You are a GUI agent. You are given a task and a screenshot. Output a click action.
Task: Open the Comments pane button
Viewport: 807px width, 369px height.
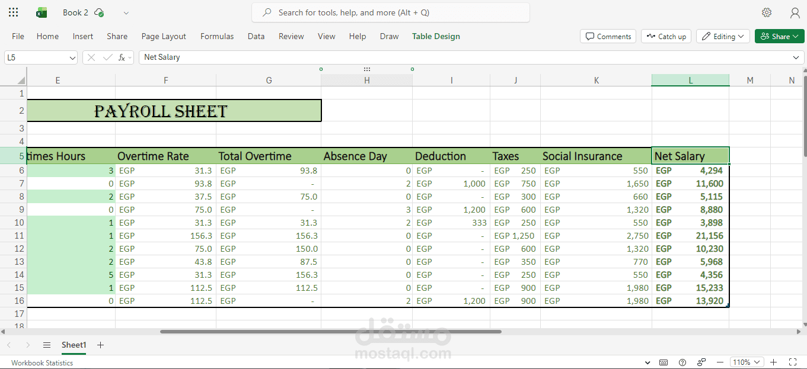[x=608, y=36]
